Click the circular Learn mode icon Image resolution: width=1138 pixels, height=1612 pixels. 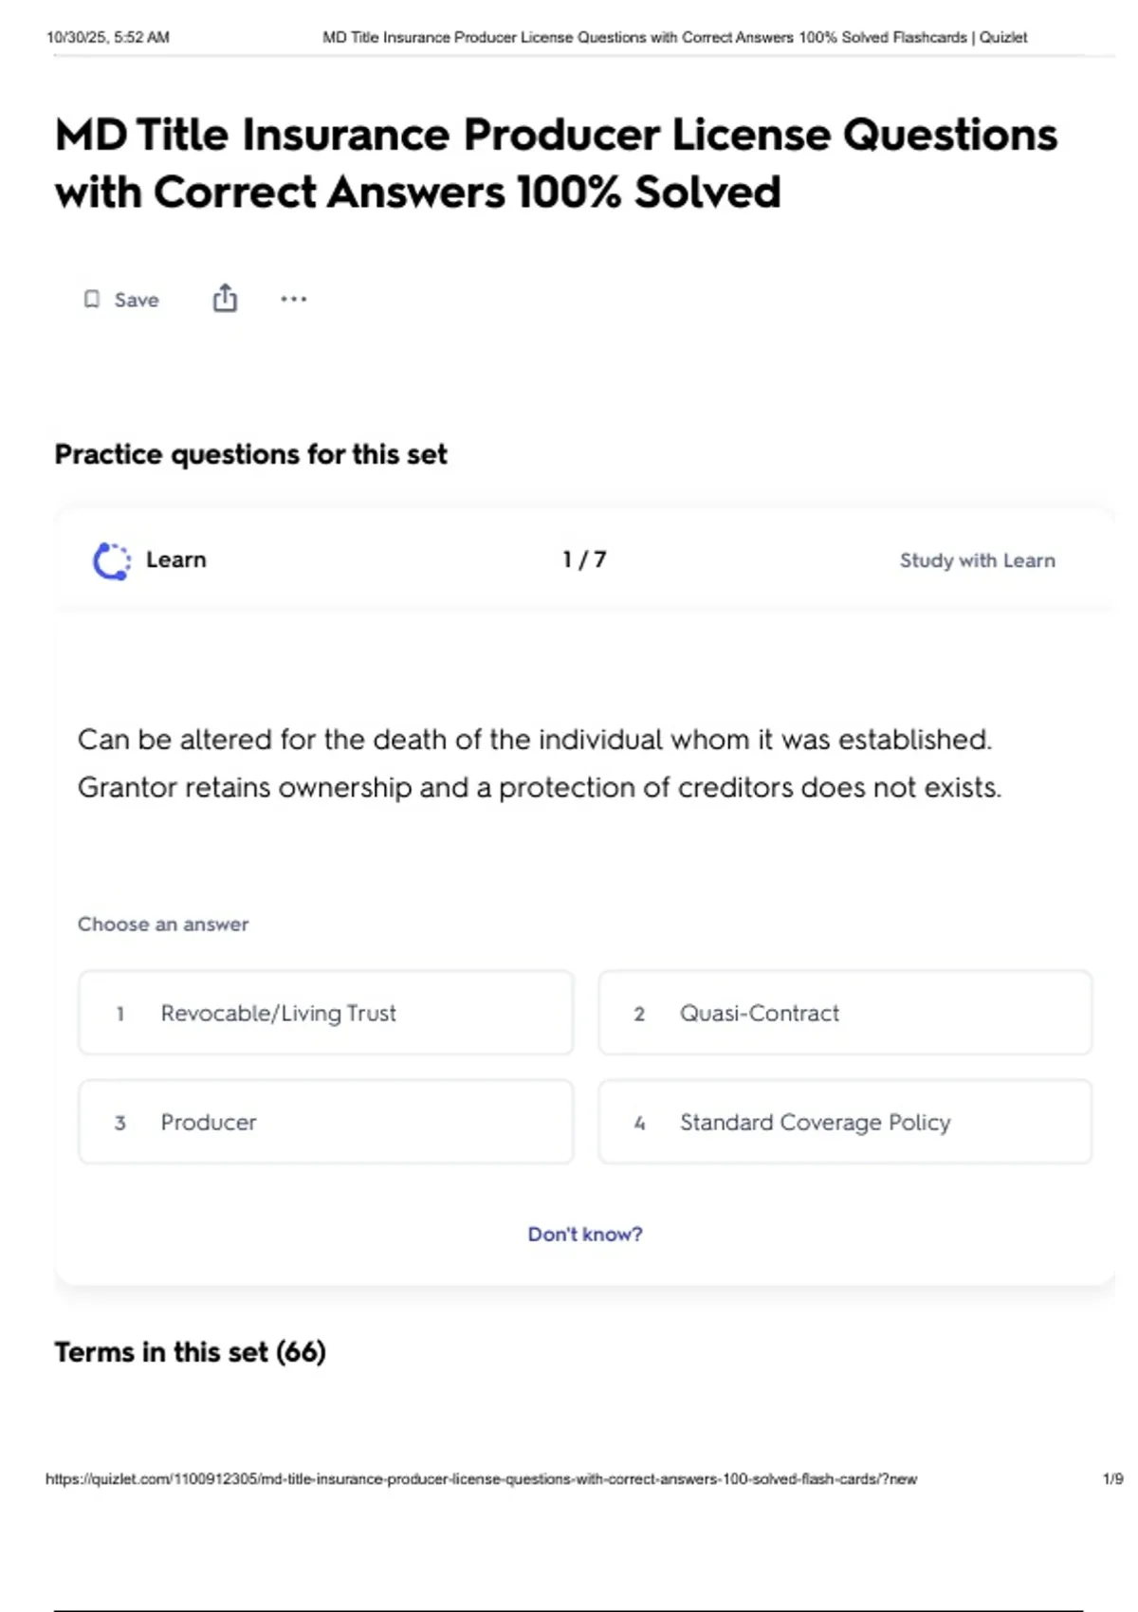[x=111, y=560]
